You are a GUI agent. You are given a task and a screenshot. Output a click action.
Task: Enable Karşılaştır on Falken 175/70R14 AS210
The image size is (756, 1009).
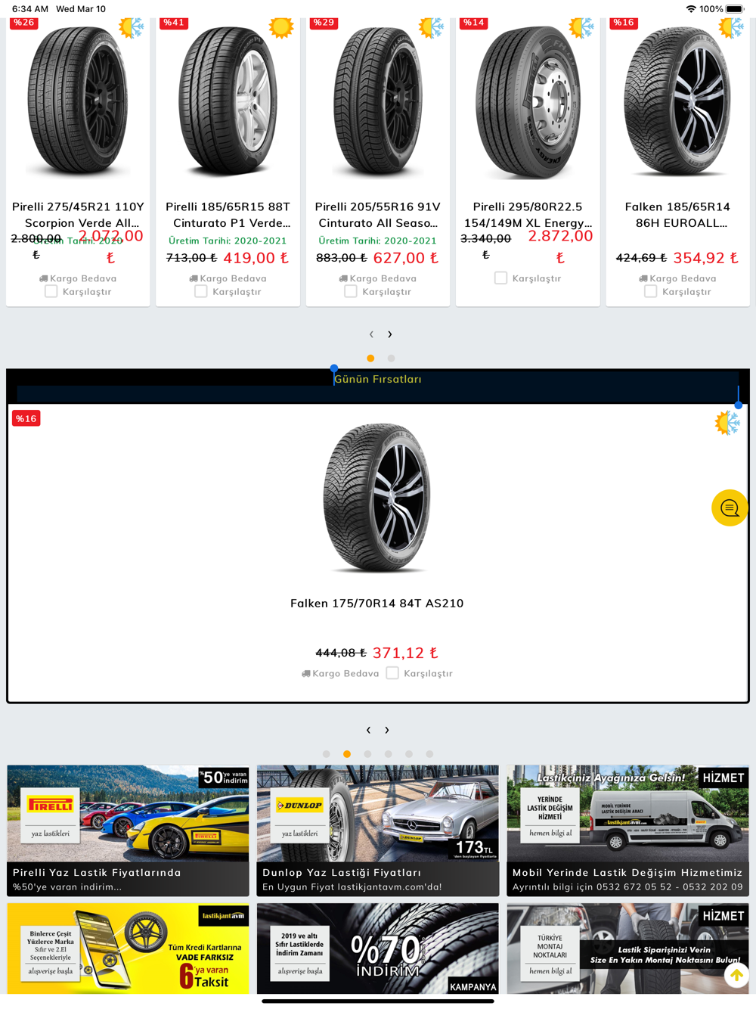pyautogui.click(x=392, y=672)
